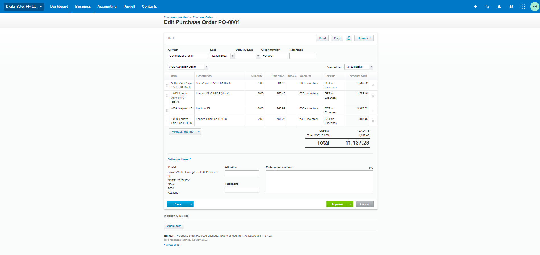Screen dimensions: 540x255
Task: Open the notifications bell
Action: (x=499, y=7)
